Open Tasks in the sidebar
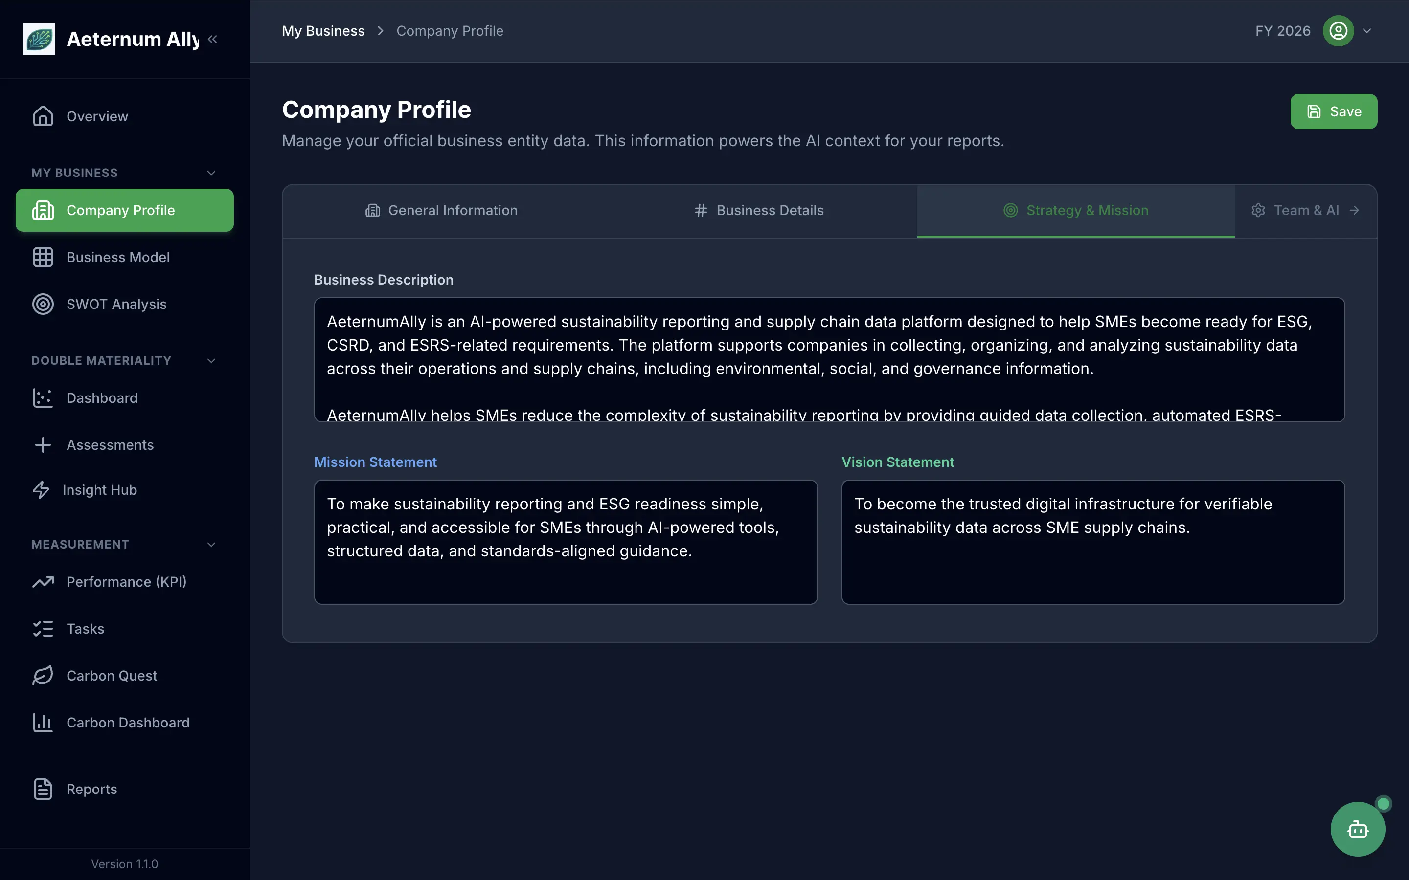 coord(125,629)
